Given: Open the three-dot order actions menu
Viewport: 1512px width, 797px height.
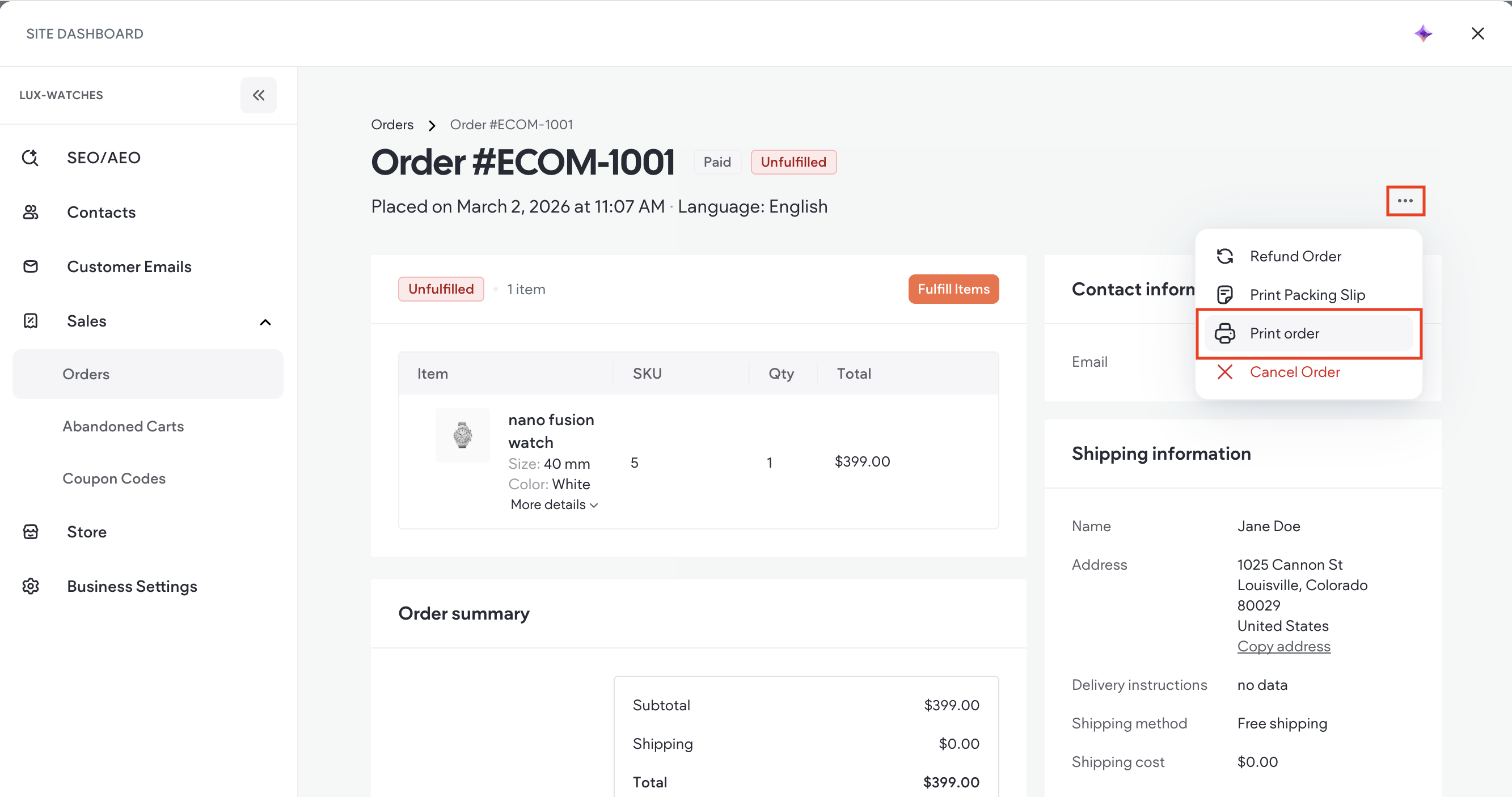Looking at the screenshot, I should [1405, 201].
